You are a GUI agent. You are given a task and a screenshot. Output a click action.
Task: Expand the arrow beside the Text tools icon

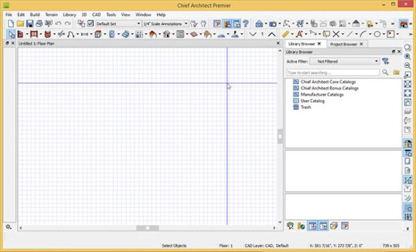point(306,35)
